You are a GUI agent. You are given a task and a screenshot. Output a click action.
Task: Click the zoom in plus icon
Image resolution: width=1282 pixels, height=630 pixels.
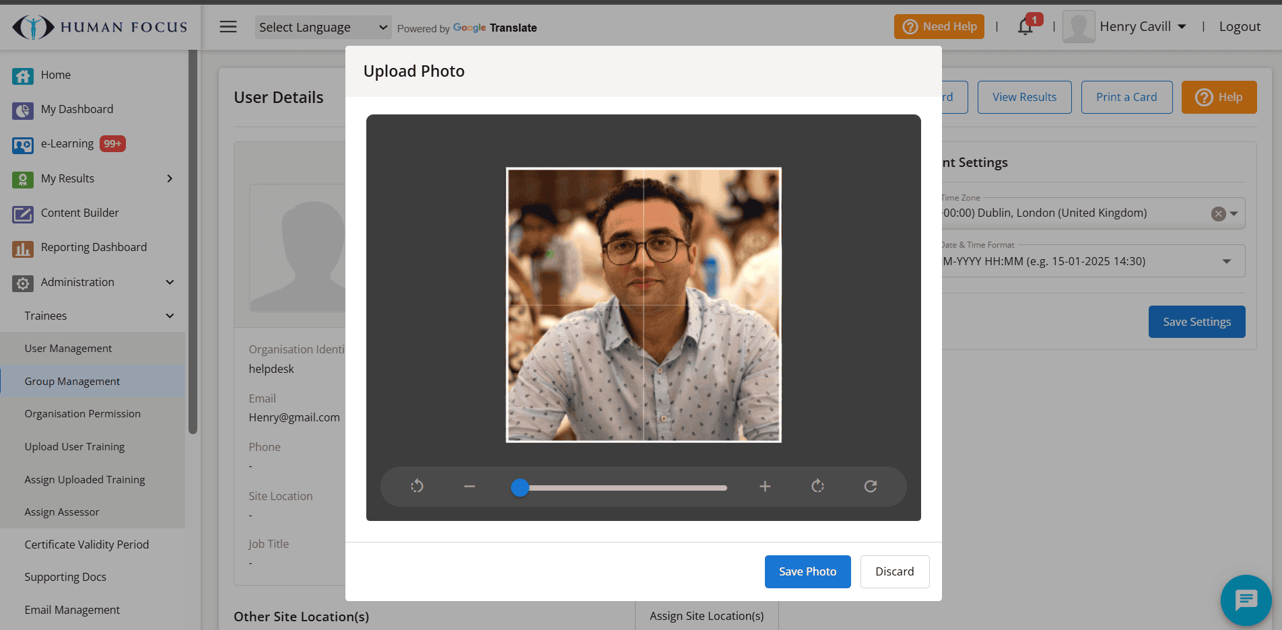pos(765,486)
